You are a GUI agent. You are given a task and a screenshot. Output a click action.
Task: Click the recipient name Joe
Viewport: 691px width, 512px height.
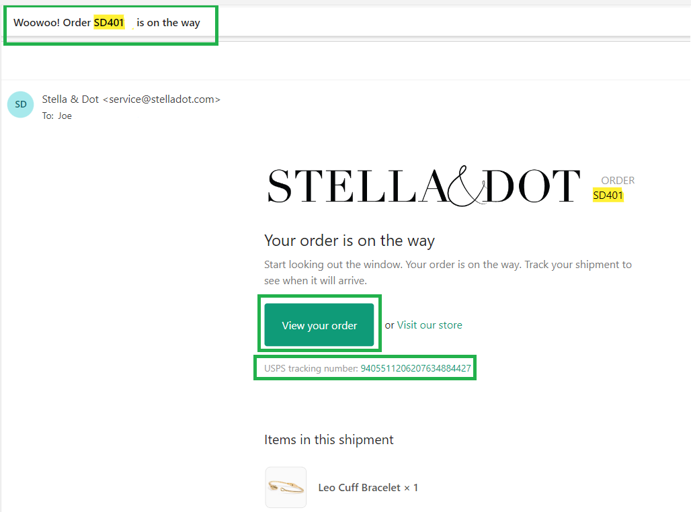click(65, 116)
